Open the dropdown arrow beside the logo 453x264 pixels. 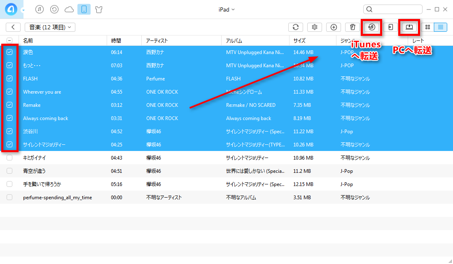pyautogui.click(x=23, y=10)
